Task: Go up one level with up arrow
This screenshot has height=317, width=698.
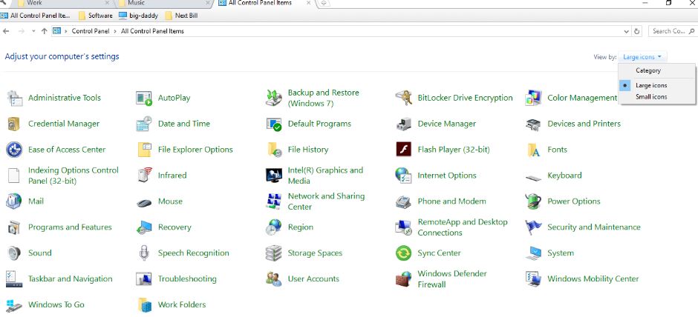Action: (x=44, y=31)
